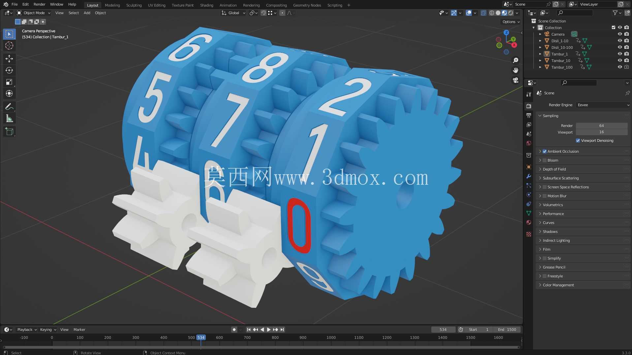
Task: Select the Annotate tool
Action: tap(9, 107)
